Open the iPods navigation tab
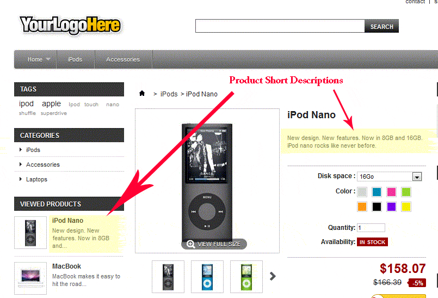438x298 pixels. (x=75, y=59)
